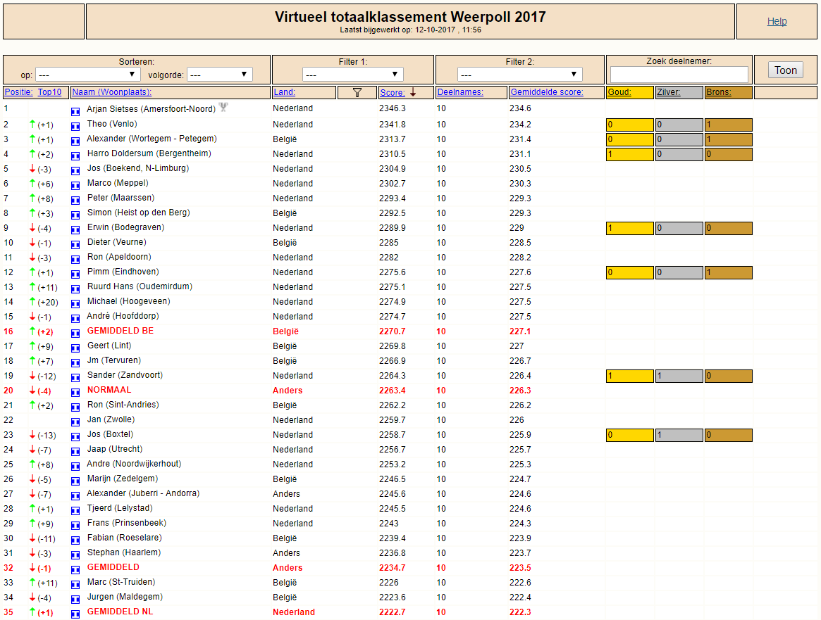Click the Toon button
821x620 pixels.
coord(785,70)
